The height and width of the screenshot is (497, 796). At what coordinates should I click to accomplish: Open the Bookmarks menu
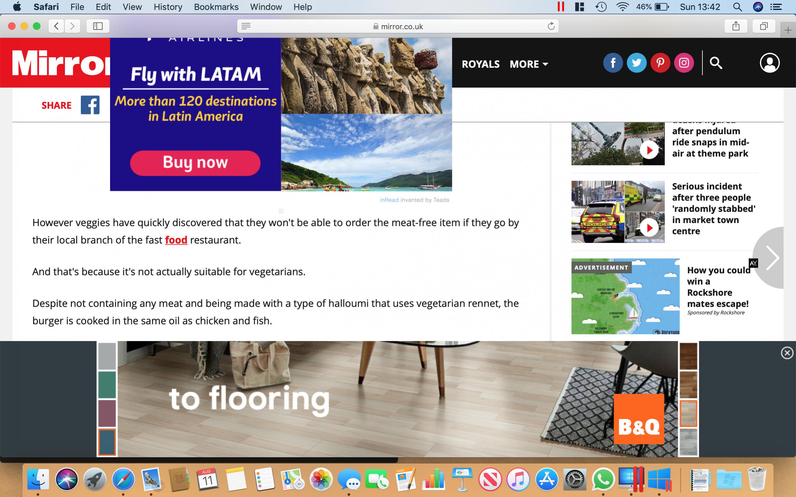(216, 7)
